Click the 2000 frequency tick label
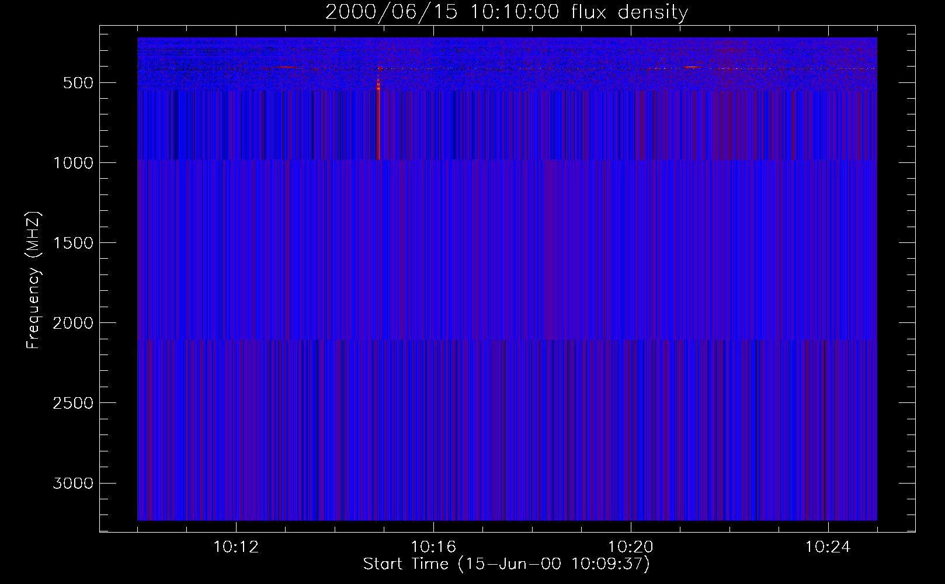This screenshot has width=945, height=584. (73, 323)
